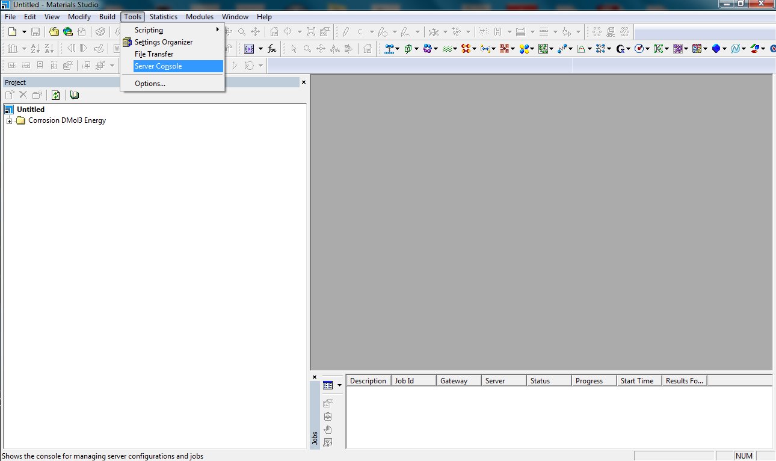
Task: Click the blue gem module icon
Action: coord(716,49)
